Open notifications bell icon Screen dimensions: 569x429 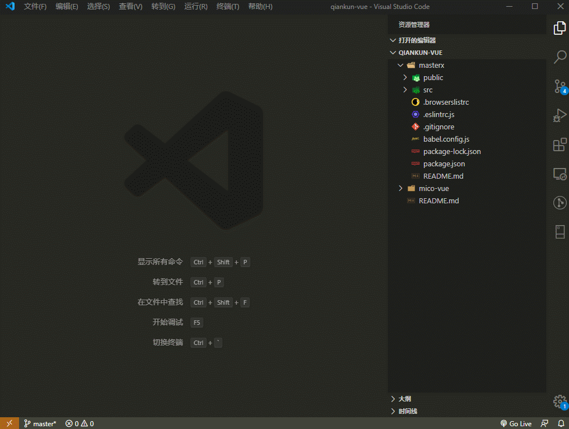(x=561, y=423)
